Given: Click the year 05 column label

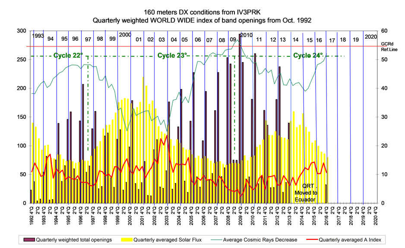Looking at the screenshot, I should (184, 40).
